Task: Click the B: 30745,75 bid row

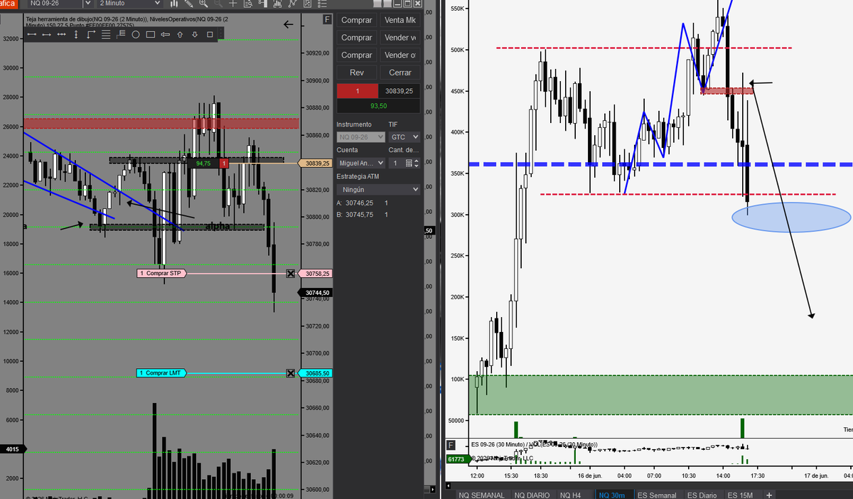Action: (364, 215)
